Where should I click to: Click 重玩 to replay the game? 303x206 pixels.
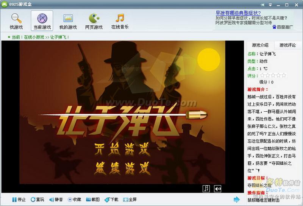(x=37, y=200)
